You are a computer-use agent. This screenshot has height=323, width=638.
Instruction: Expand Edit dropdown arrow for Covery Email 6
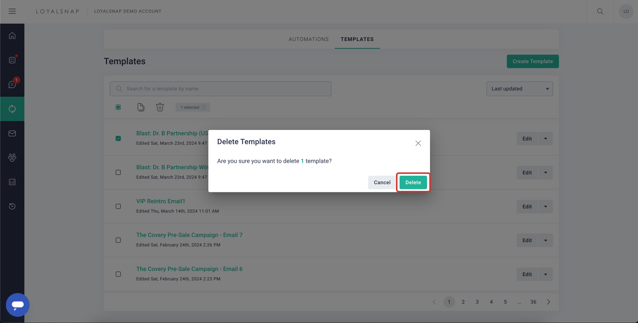pos(545,274)
